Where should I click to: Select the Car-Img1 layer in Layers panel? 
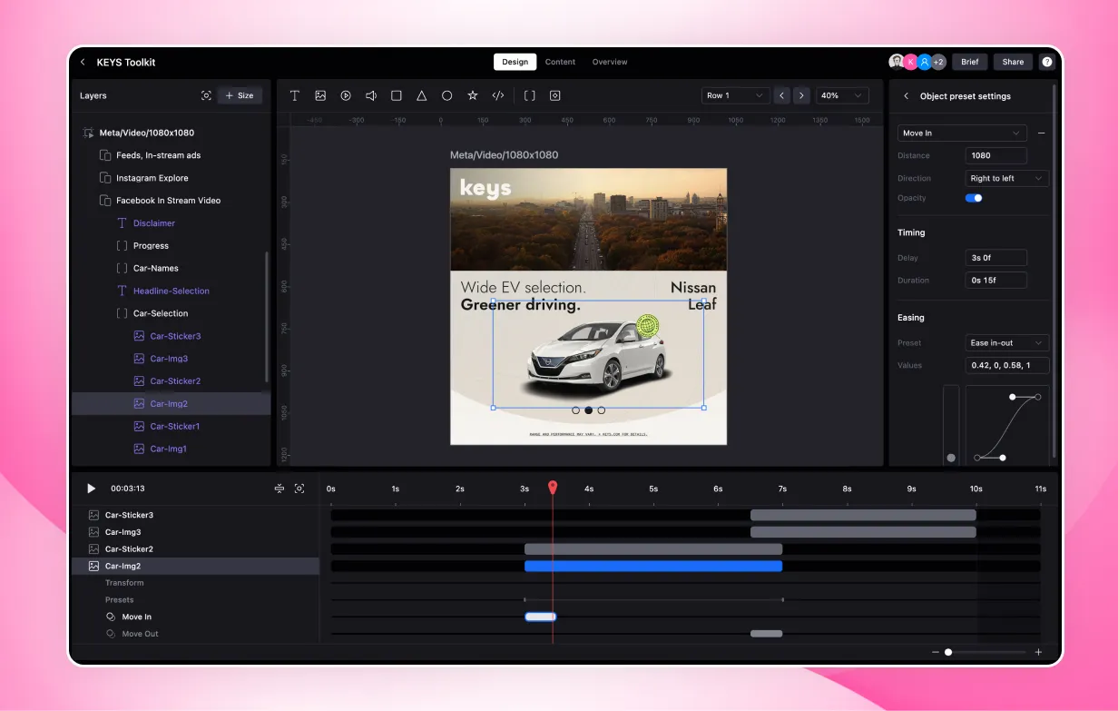click(x=172, y=449)
